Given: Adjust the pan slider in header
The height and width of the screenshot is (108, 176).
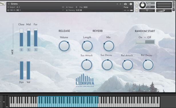Looking at the screenshot, I should point(147,11).
